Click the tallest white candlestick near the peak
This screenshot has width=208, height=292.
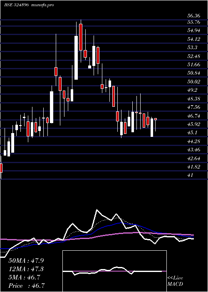click(76, 58)
